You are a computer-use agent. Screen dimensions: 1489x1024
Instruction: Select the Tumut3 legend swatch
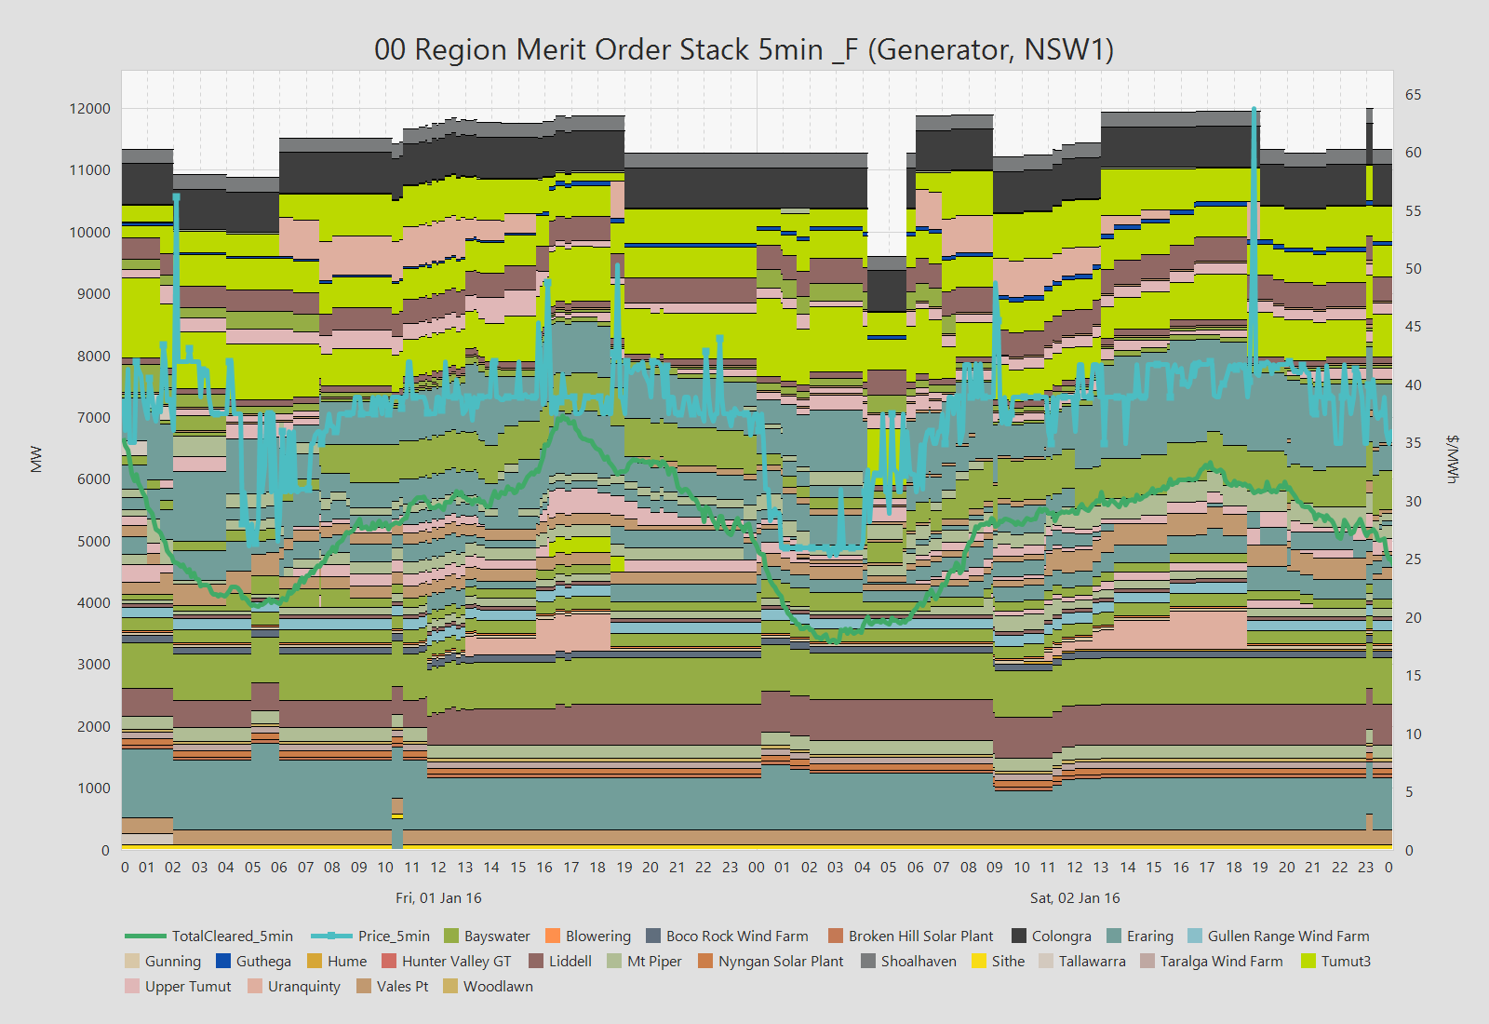click(1308, 961)
